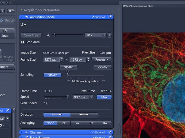The width and height of the screenshot is (185, 138).
Task: Pop out the Channels panel
Action: 110,132
